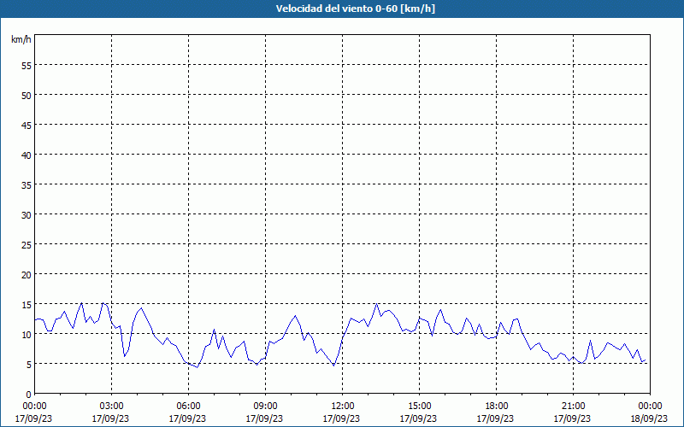Click the 25 label on the y-axis
The image size is (684, 427).
(x=27, y=244)
